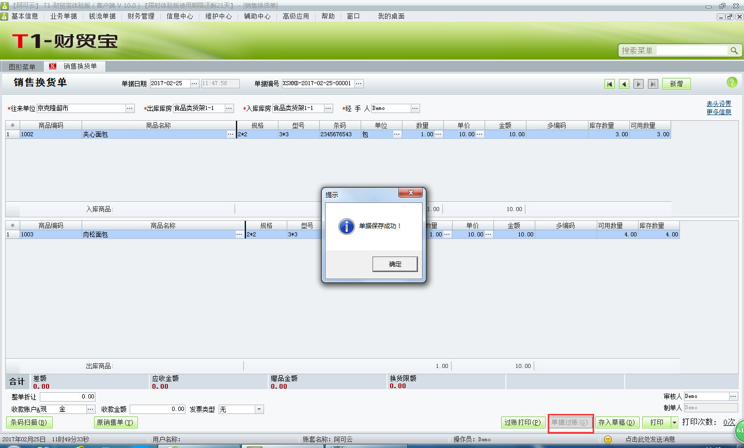
Task: Click the 确定 button on the save prompt
Action: [x=394, y=264]
